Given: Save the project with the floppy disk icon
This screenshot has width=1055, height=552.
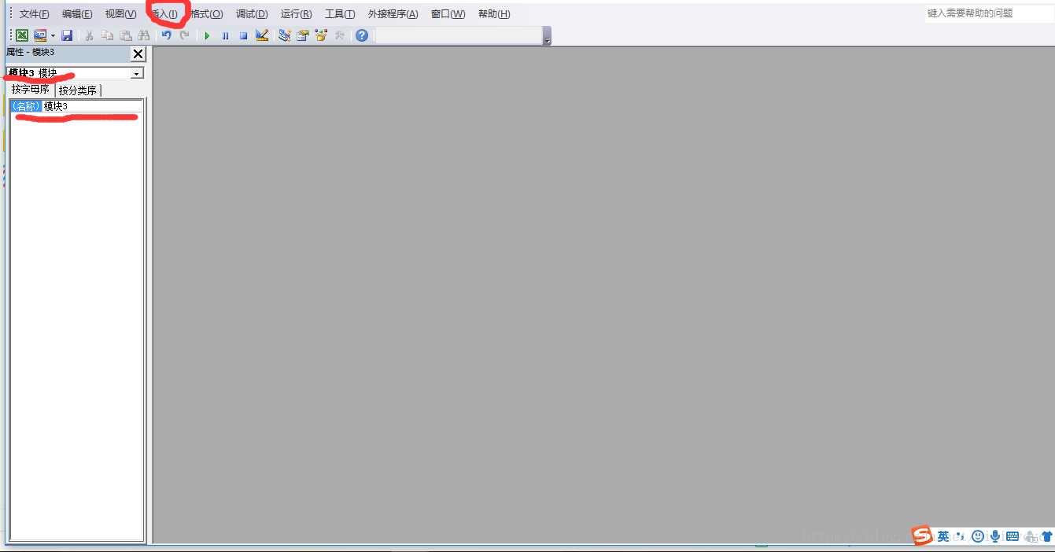Looking at the screenshot, I should (67, 35).
